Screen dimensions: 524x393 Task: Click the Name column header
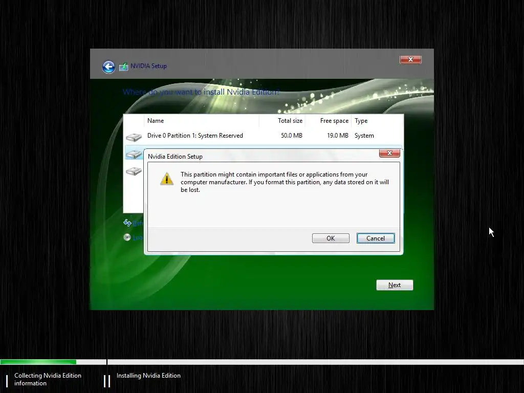click(x=202, y=121)
